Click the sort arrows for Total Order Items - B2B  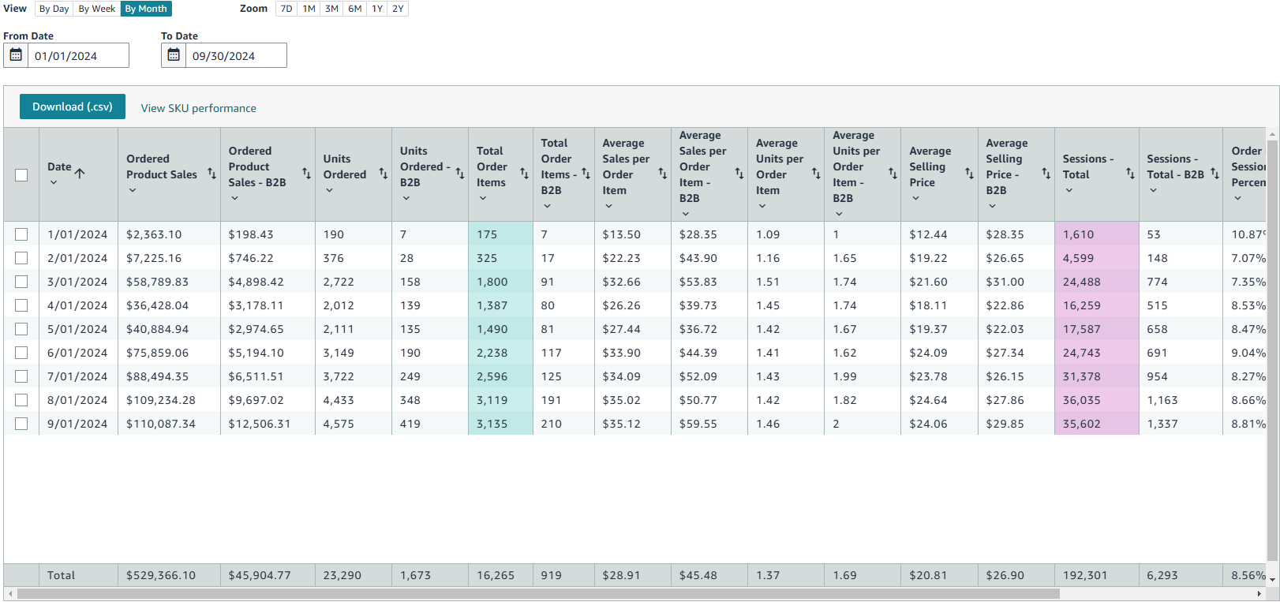586,174
